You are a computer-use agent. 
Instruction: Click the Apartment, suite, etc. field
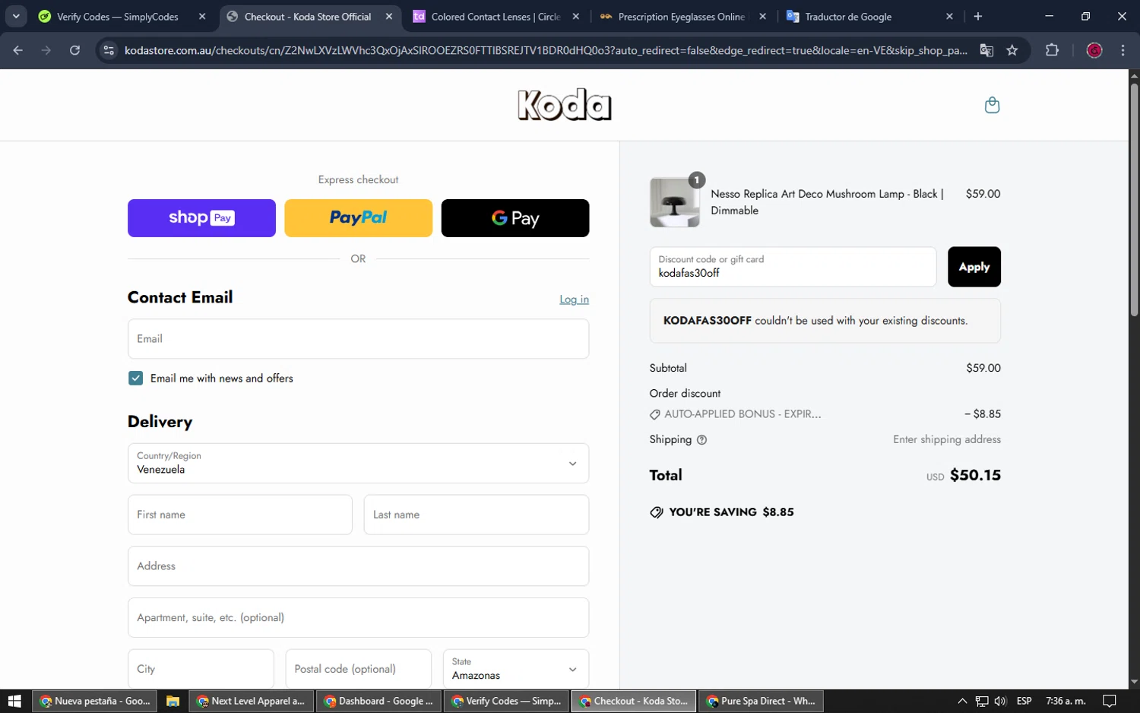358,617
